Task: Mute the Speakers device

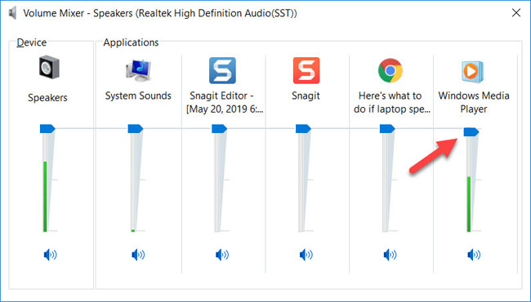Action: (x=50, y=255)
